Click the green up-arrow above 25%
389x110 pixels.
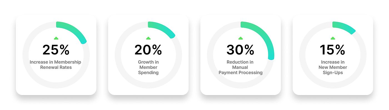(56, 38)
